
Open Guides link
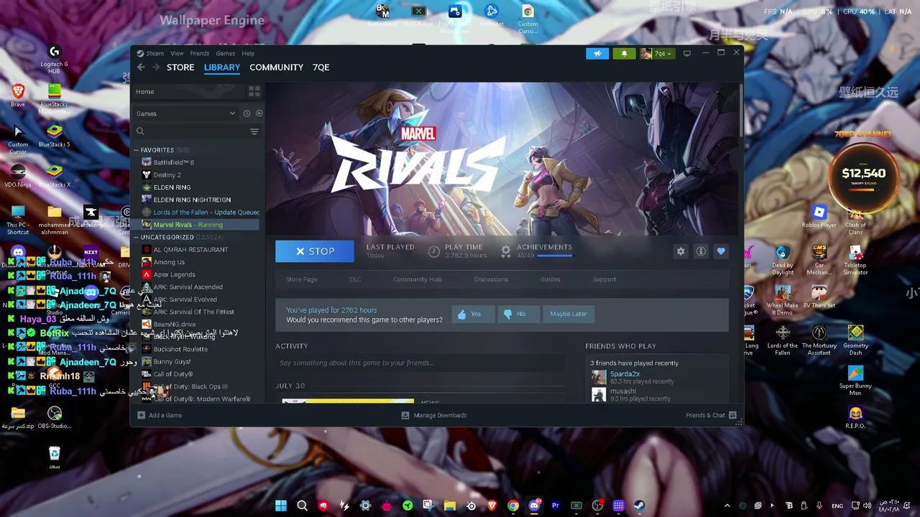tap(550, 279)
